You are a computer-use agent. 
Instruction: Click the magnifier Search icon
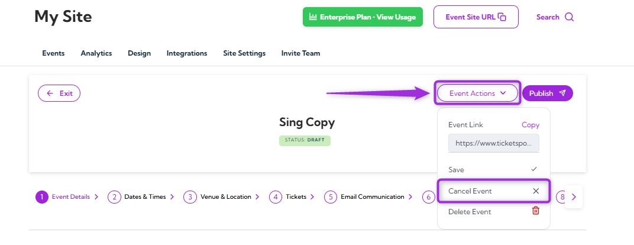569,17
